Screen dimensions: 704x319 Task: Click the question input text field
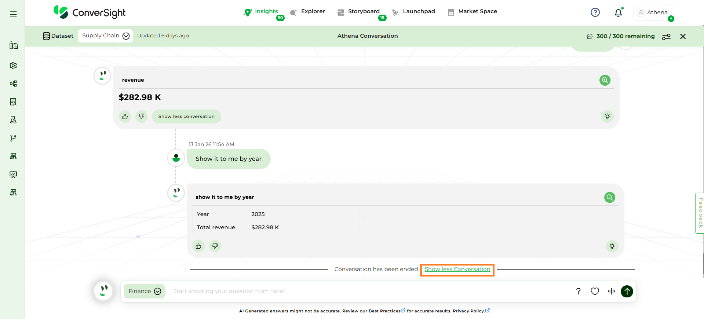(367, 291)
